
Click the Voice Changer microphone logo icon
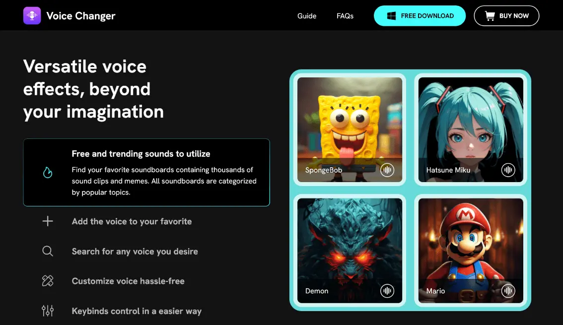pyautogui.click(x=32, y=16)
